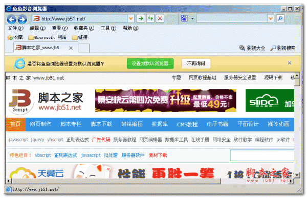
Task: Click the 影视大全 icon
Action: tap(242, 48)
